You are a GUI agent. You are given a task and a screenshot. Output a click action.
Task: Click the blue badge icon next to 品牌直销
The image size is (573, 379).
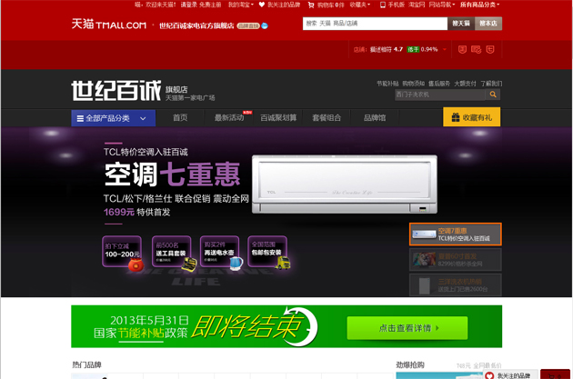(x=265, y=26)
